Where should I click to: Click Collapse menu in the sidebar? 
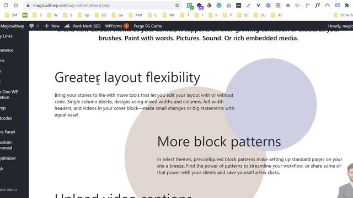pos(8,189)
